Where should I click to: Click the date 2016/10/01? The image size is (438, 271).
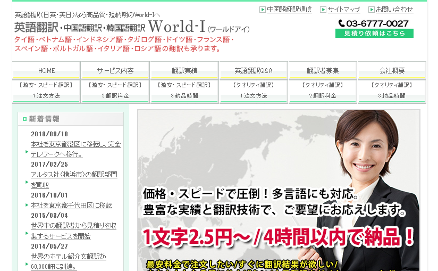coord(49,195)
